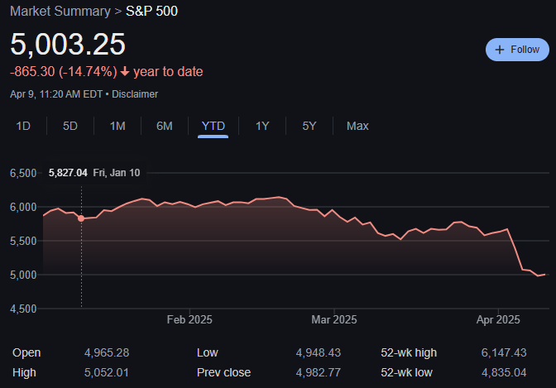The image size is (556, 388).
Task: Click the Follow button
Action: tap(517, 50)
